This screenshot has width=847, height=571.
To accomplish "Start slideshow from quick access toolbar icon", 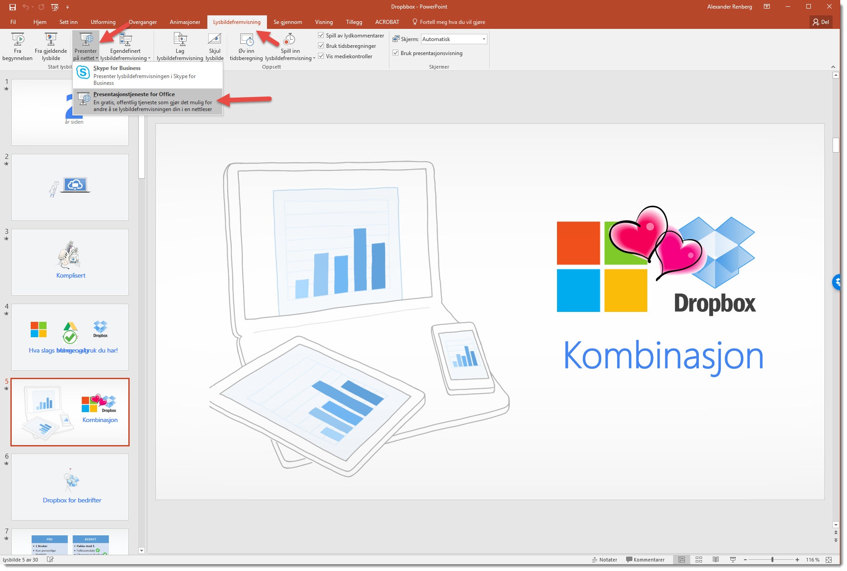I will click(55, 7).
